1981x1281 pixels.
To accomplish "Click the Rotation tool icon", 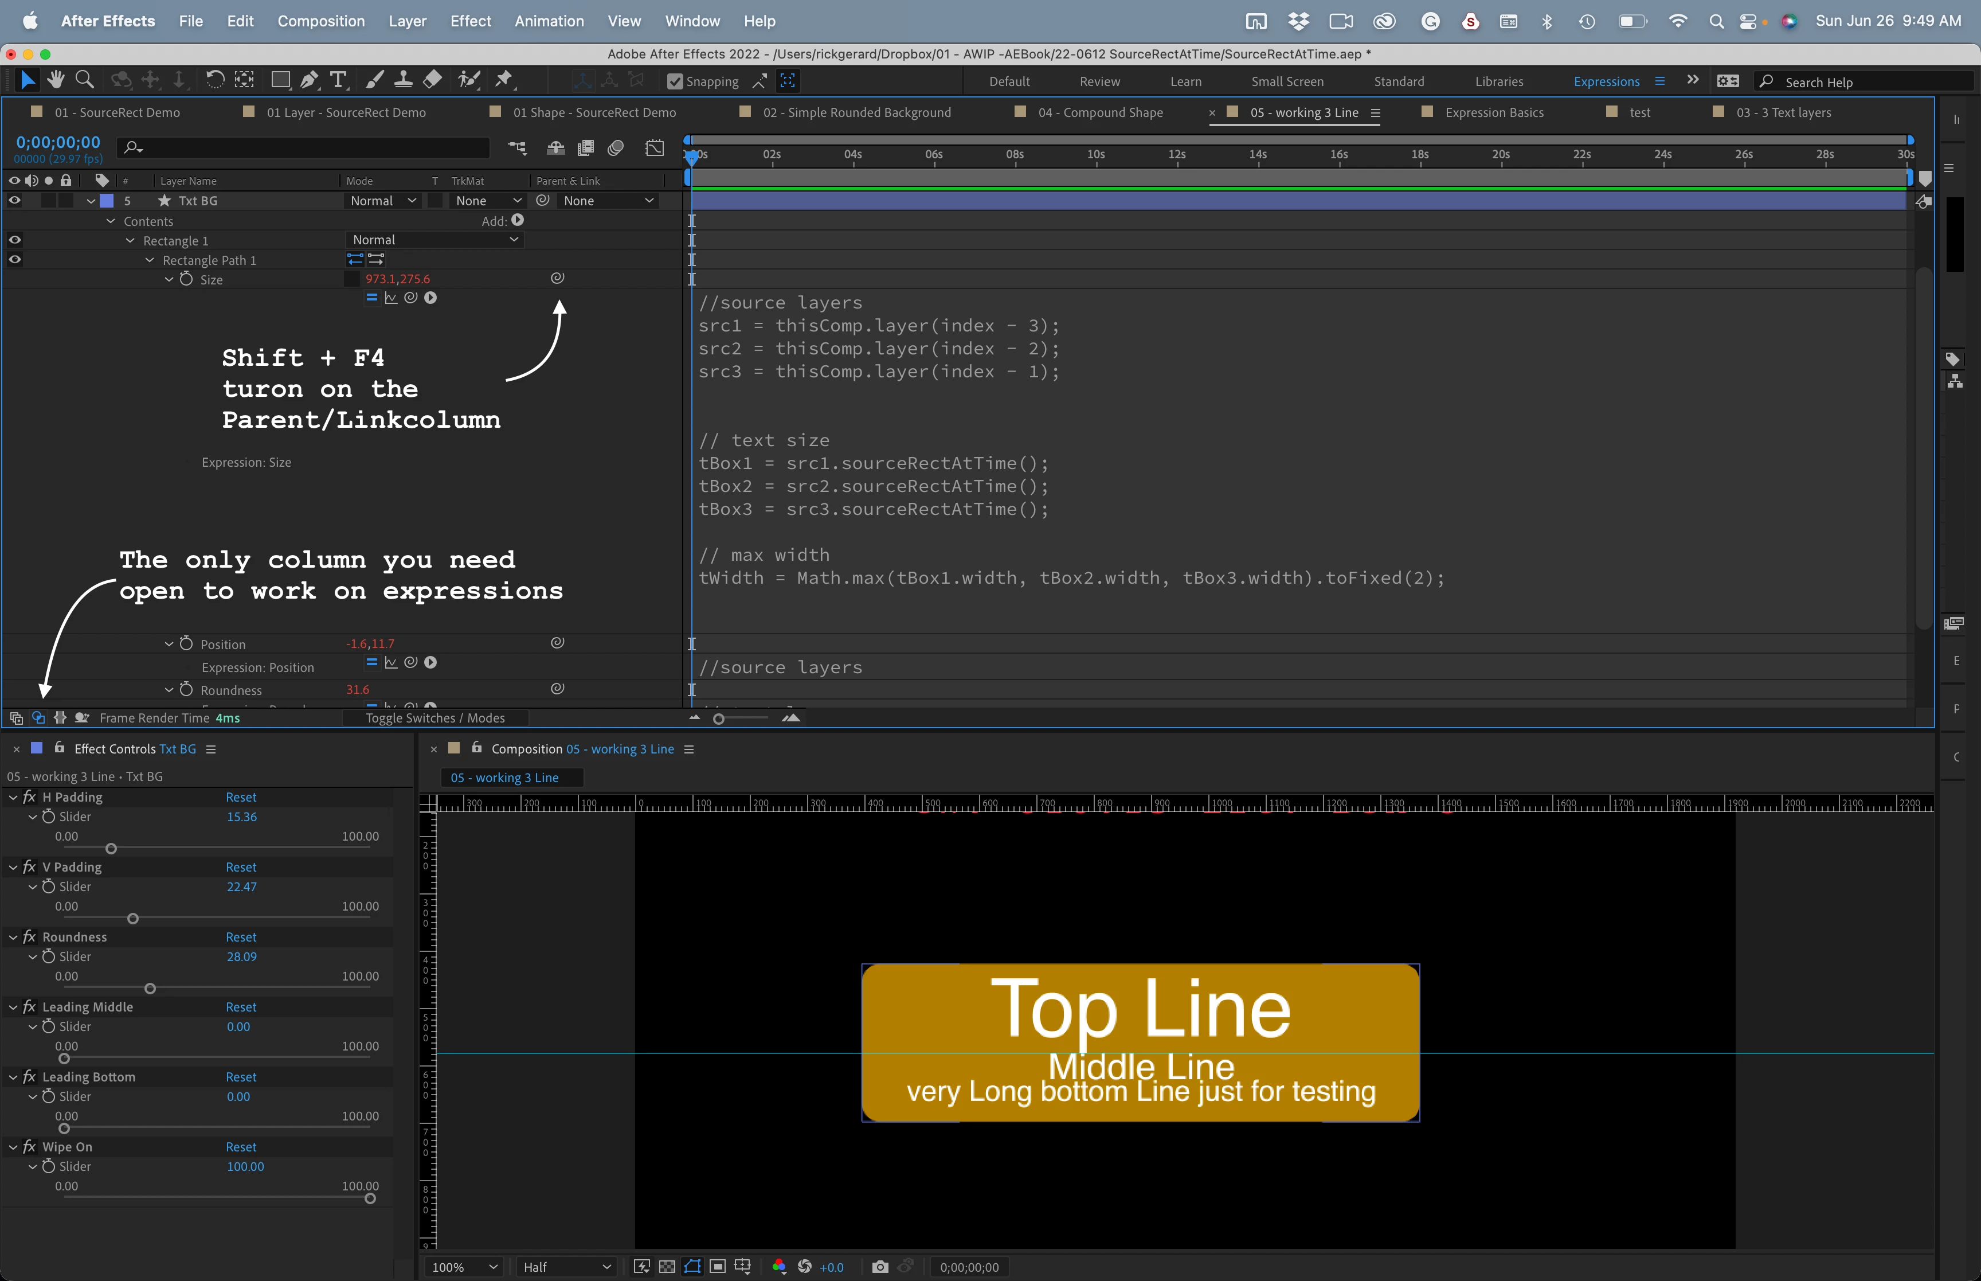I will (214, 80).
